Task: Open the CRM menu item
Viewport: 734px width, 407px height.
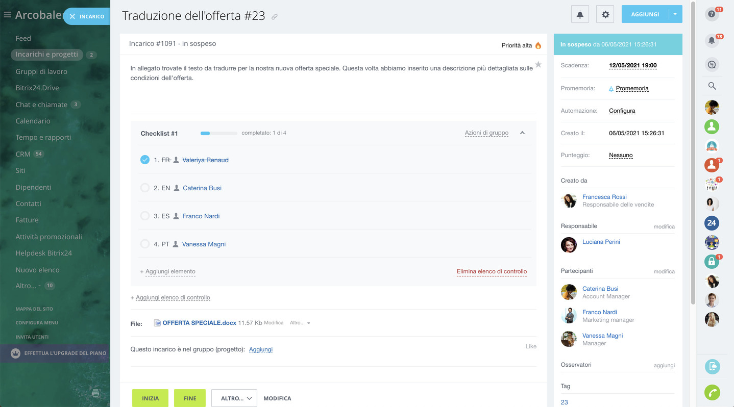Action: coord(23,154)
